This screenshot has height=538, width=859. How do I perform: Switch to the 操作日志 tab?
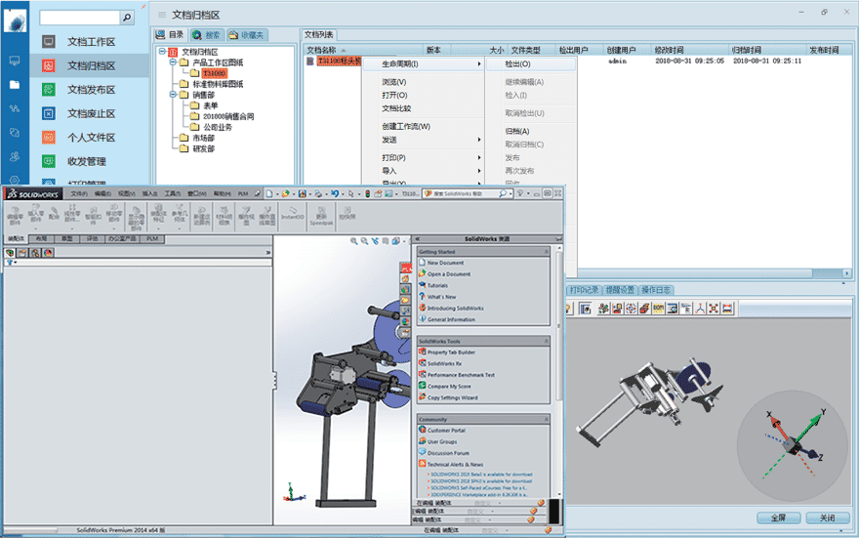point(655,290)
